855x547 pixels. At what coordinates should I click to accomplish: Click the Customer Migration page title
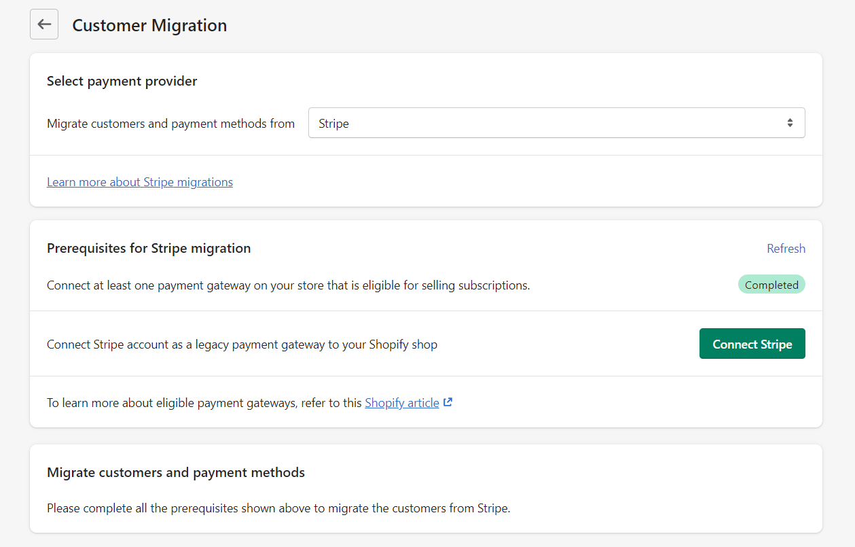tap(149, 25)
